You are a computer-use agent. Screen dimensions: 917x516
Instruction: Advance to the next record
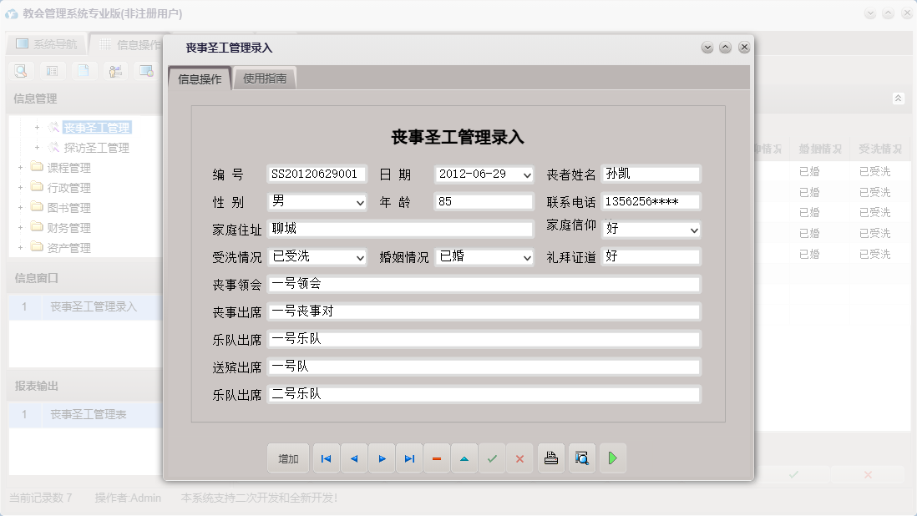point(382,458)
